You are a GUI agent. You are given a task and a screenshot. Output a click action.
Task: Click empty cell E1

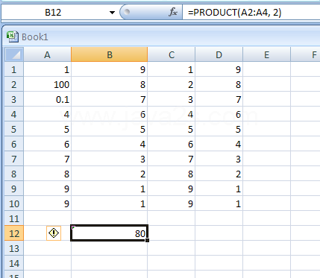(266, 69)
